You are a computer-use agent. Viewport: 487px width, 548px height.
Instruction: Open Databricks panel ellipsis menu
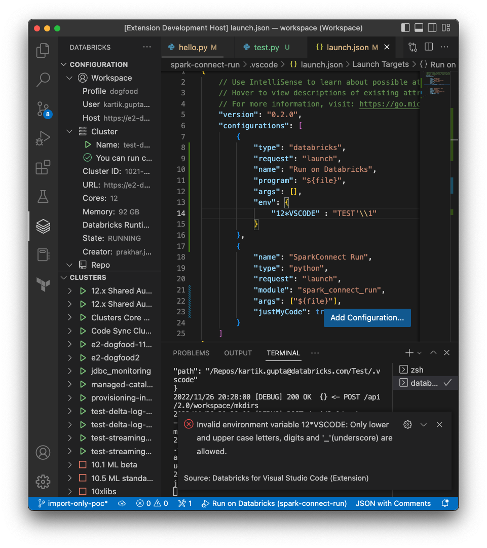tap(147, 47)
